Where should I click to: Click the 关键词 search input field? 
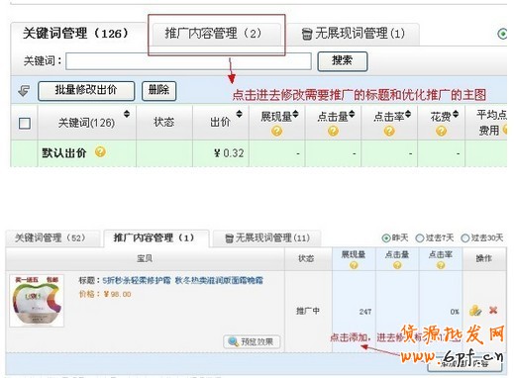pos(188,61)
